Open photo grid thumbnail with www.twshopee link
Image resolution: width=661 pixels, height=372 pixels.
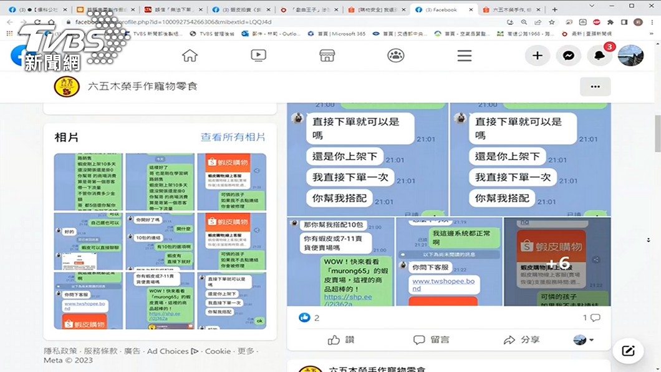point(88,301)
